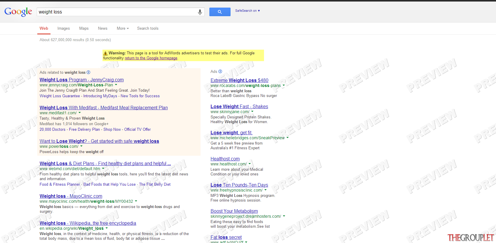The width and height of the screenshot is (496, 243).
Task: Click the Google logo
Action: point(18,12)
